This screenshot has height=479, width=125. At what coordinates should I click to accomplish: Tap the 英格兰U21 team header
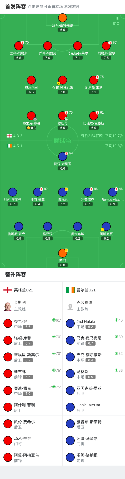tap(31, 290)
